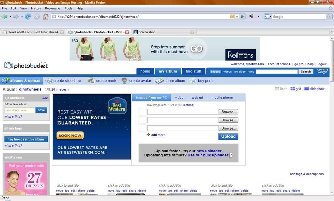Click the blue Upload button
The height and width of the screenshot is (201, 334).
[x=228, y=136]
